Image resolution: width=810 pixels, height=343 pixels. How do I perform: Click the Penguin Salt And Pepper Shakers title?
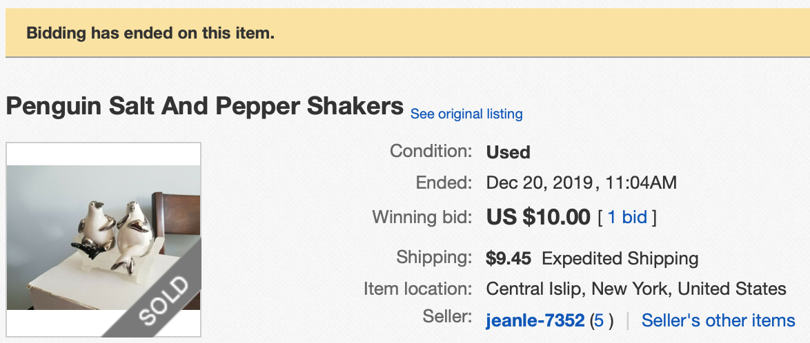204,106
